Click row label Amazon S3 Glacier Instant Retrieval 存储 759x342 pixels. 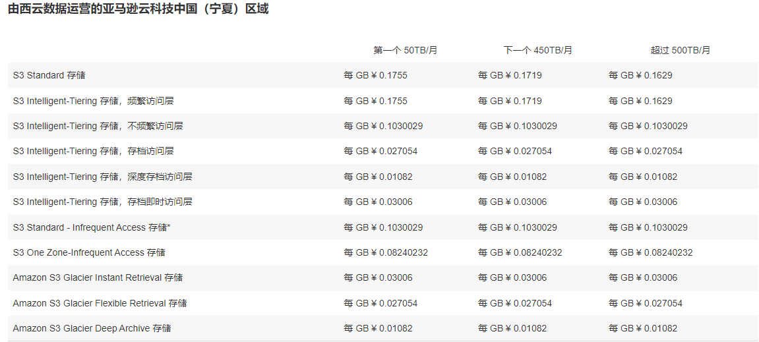coord(98,277)
